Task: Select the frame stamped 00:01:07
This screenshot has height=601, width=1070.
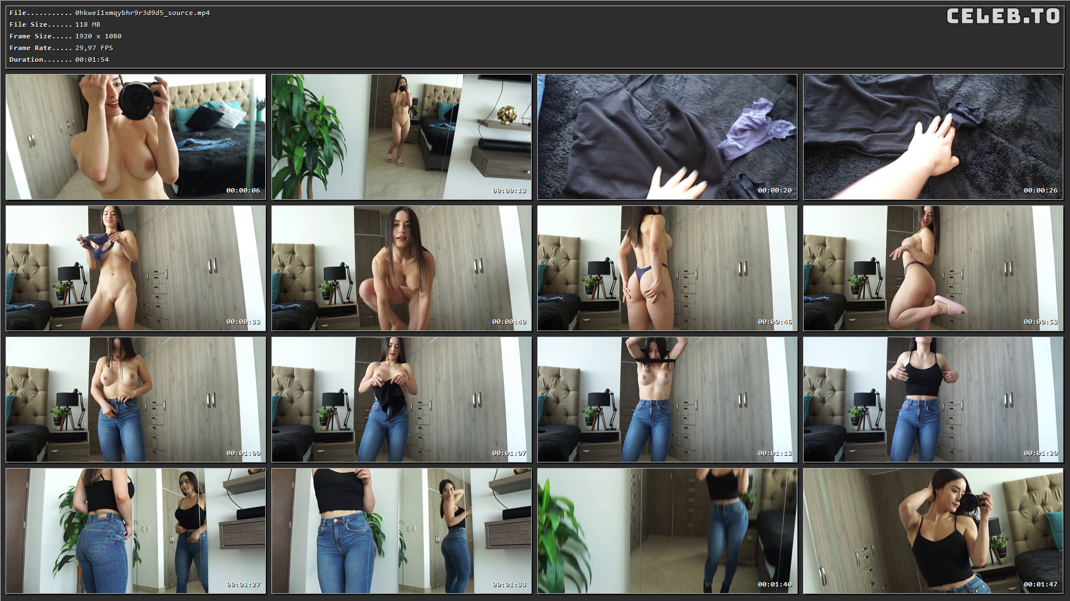Action: click(x=401, y=400)
